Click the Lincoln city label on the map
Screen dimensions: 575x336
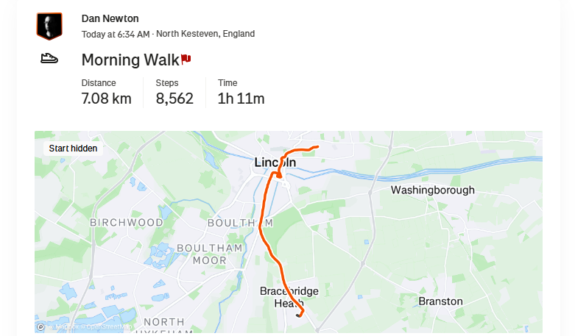(x=275, y=162)
